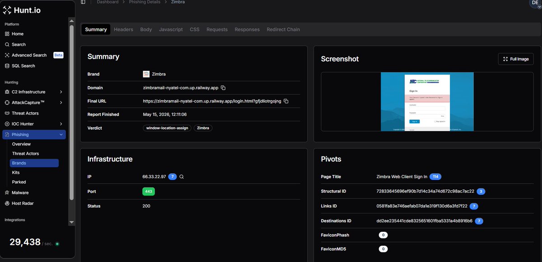Screen dimensions: 542x262
Task: Open the C2 Infrastructure section
Action: point(34,92)
